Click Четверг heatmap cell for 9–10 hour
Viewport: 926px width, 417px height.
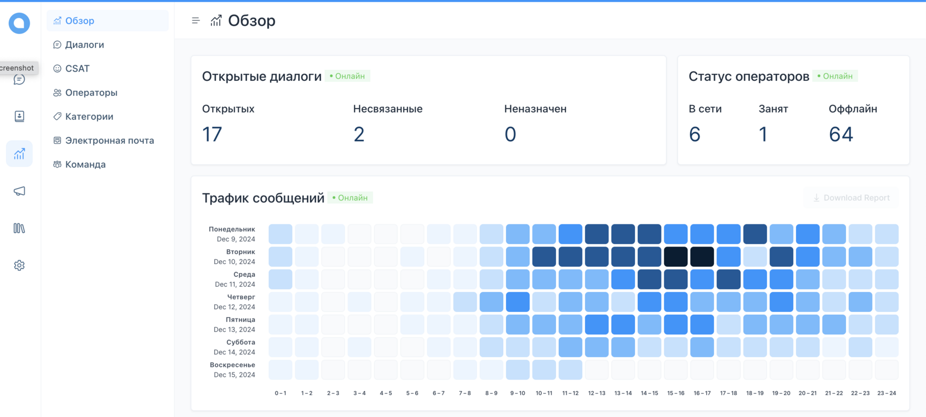tap(518, 301)
